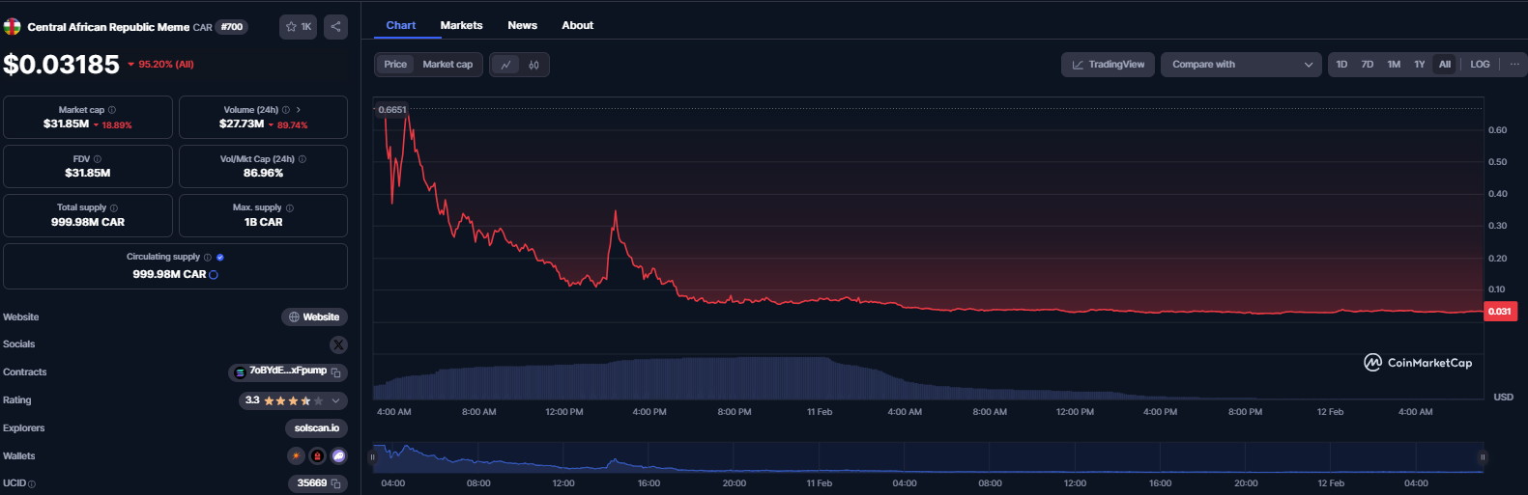Image resolution: width=1528 pixels, height=495 pixels.
Task: Click left handle of chart range slider
Action: 372,457
